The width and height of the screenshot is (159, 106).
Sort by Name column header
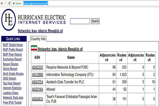tap(71, 58)
